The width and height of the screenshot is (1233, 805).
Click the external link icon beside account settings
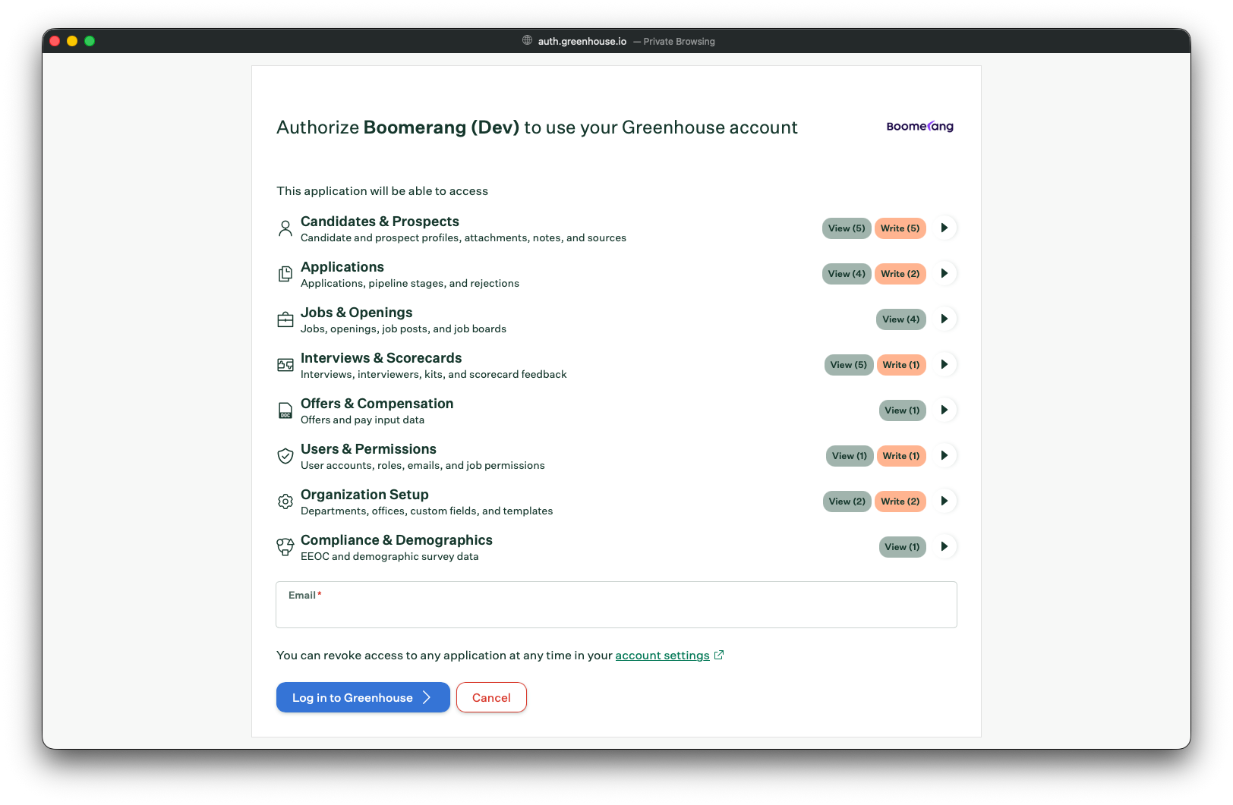pos(719,655)
